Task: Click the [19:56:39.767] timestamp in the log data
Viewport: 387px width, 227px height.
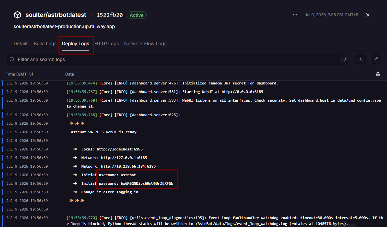Action: click(82, 92)
